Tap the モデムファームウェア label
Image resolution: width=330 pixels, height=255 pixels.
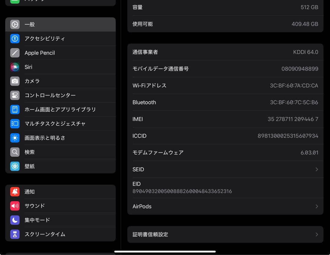(x=158, y=153)
